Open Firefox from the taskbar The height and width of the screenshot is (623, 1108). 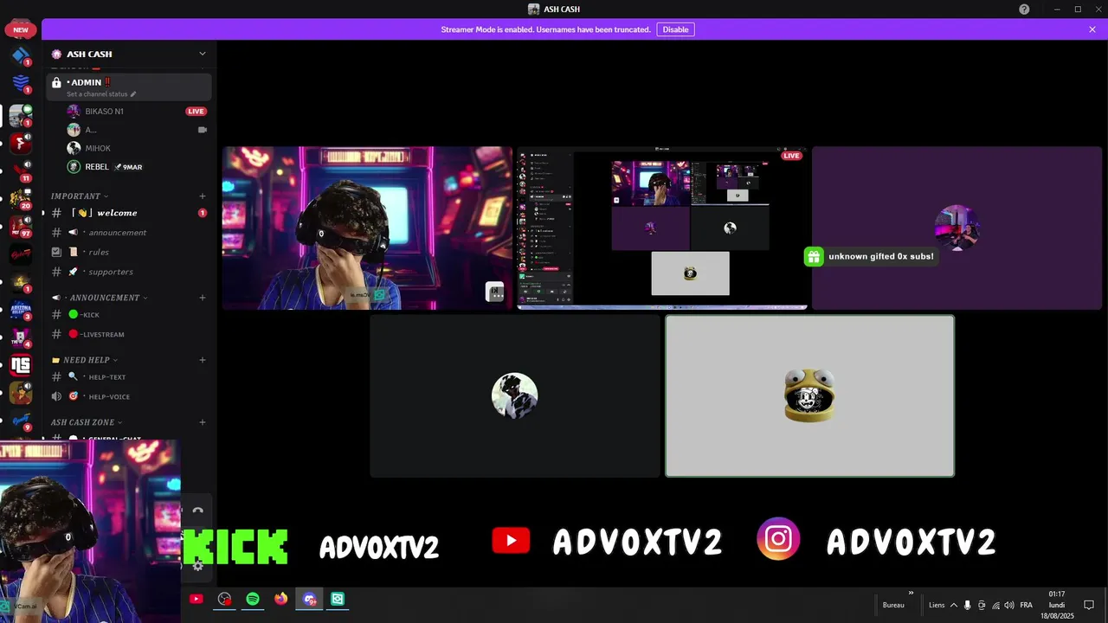pyautogui.click(x=280, y=599)
